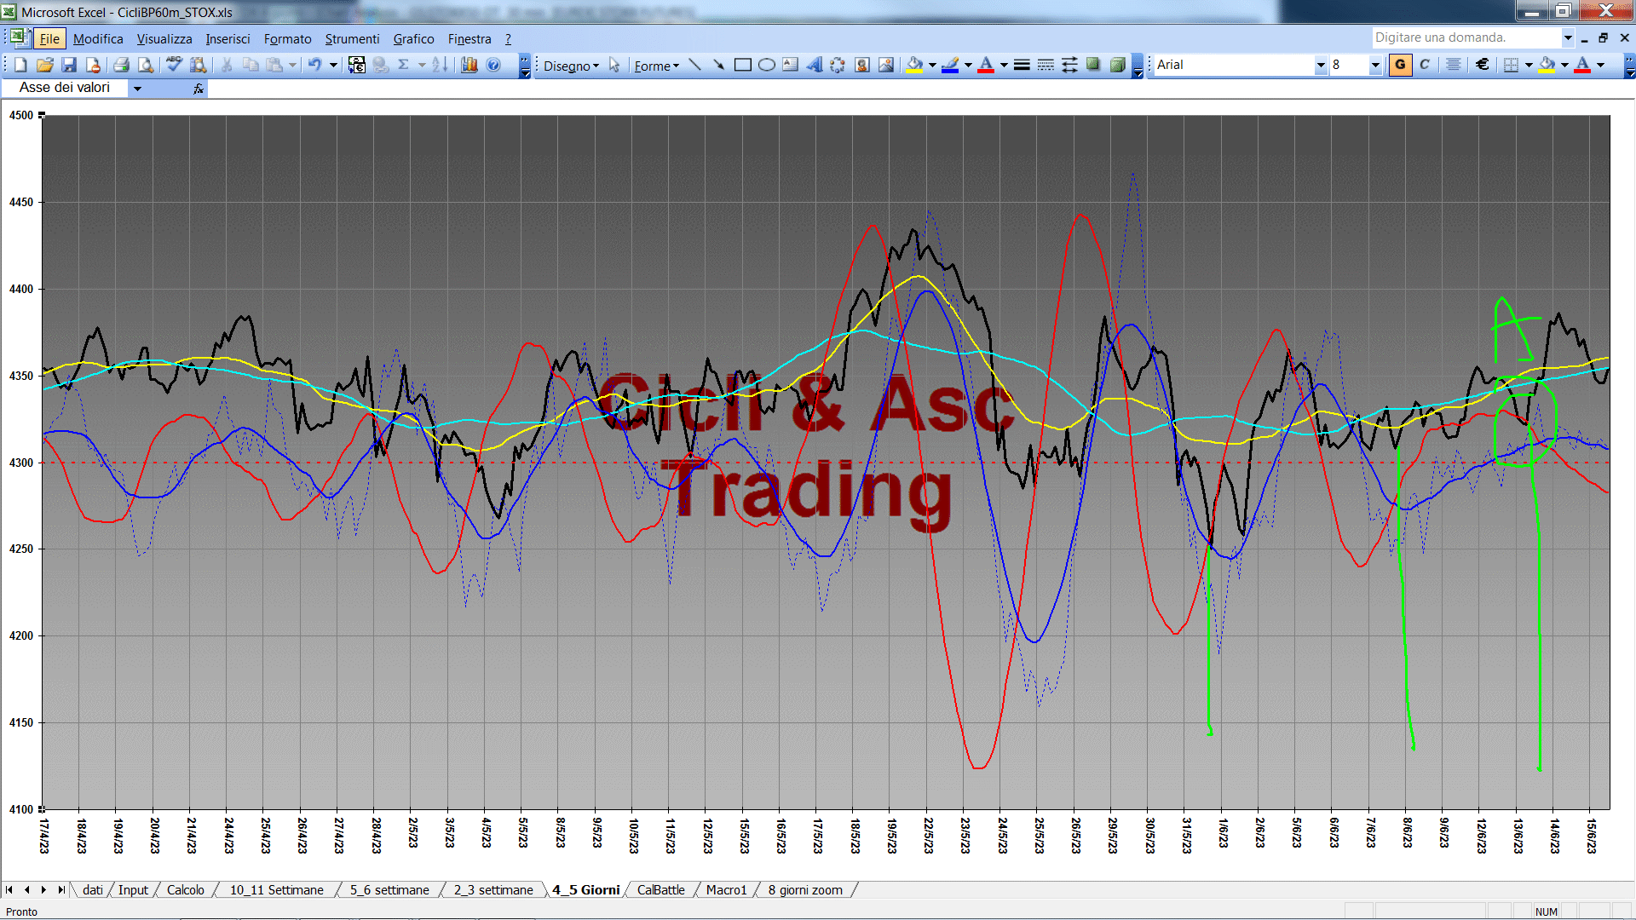The image size is (1636, 920).
Task: Open the Inserisci menu
Action: 228,39
